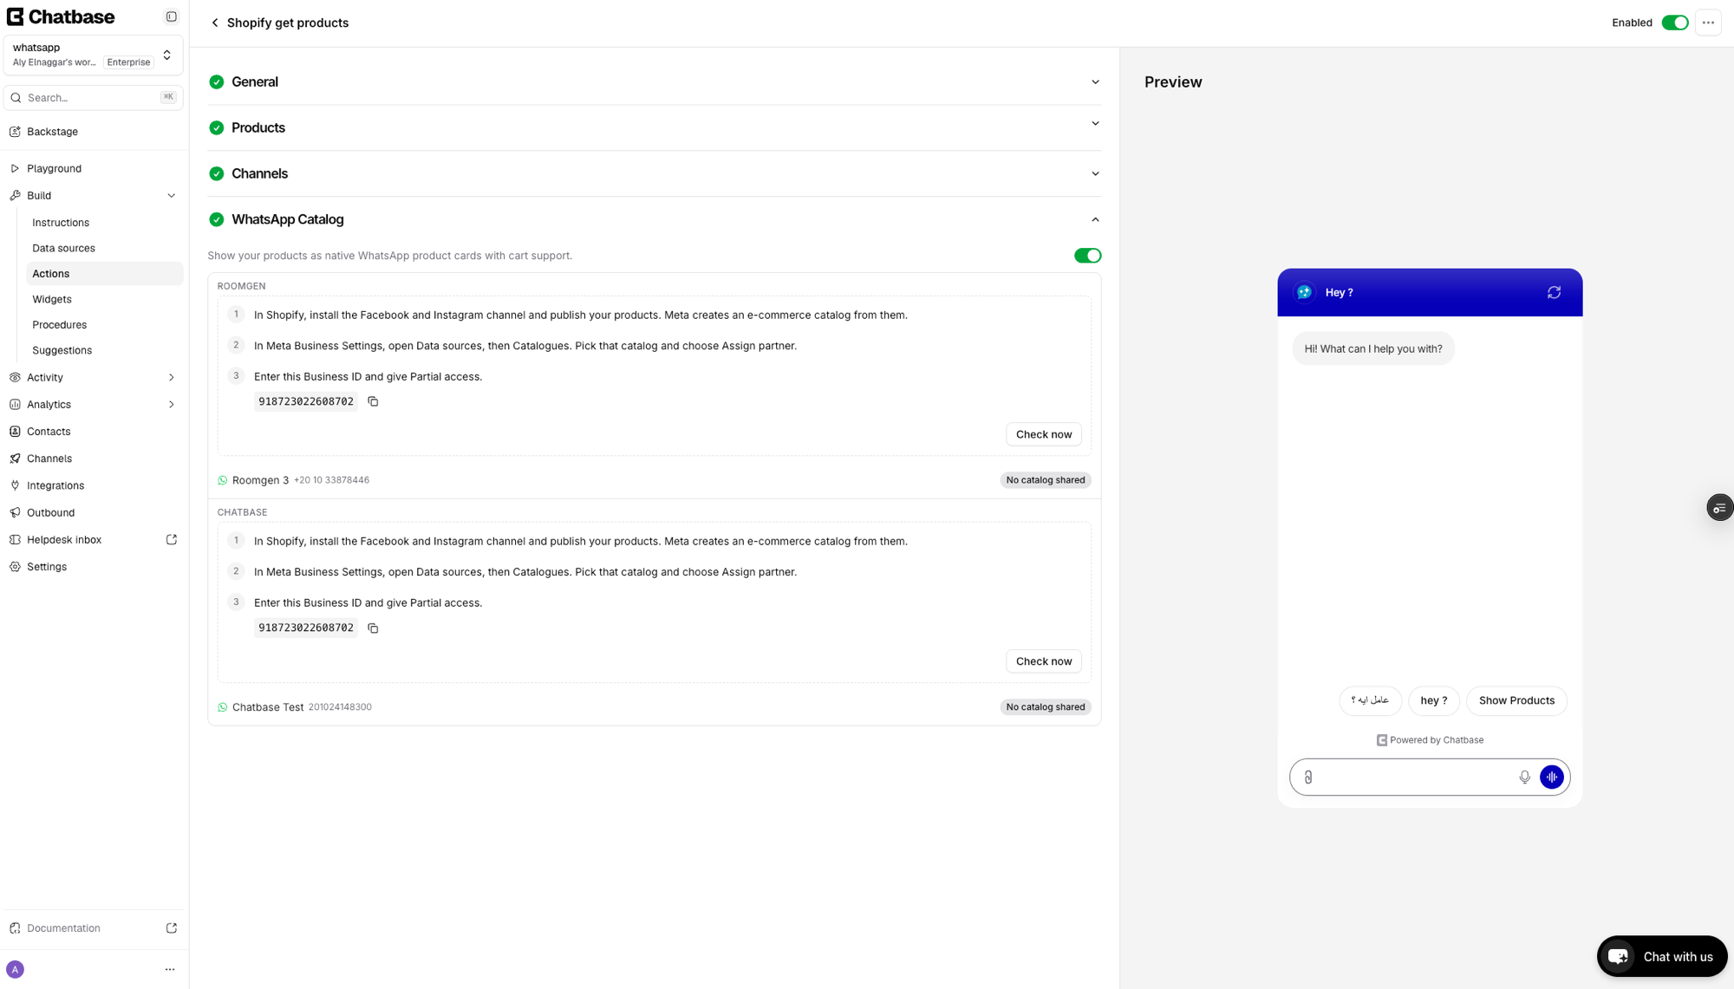The image size is (1734, 989).
Task: Click the Roomgen 3 phone number text
Action: pyautogui.click(x=331, y=480)
